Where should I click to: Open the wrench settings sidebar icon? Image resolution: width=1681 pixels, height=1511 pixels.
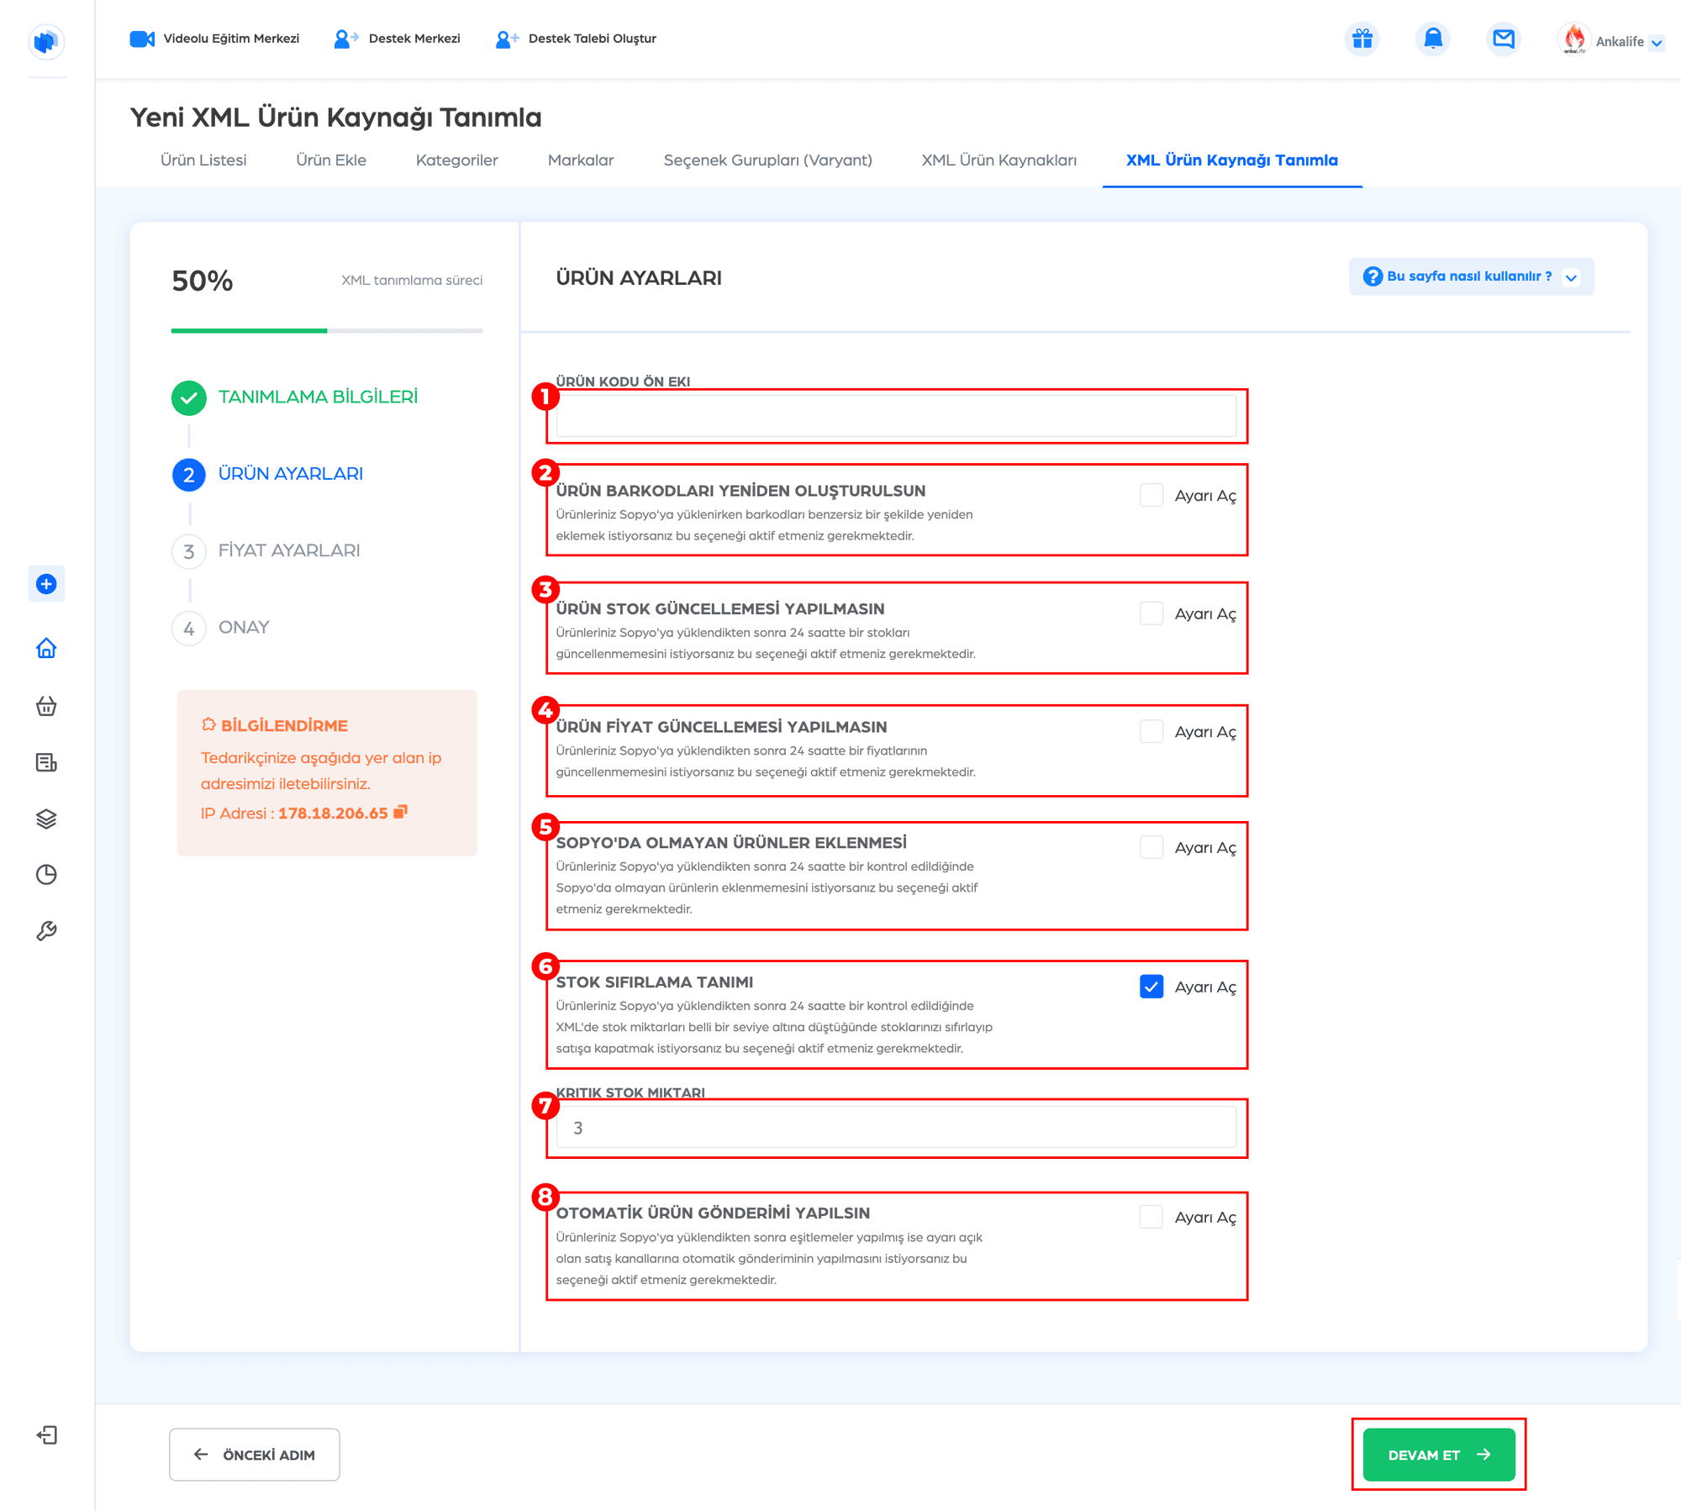[x=46, y=931]
